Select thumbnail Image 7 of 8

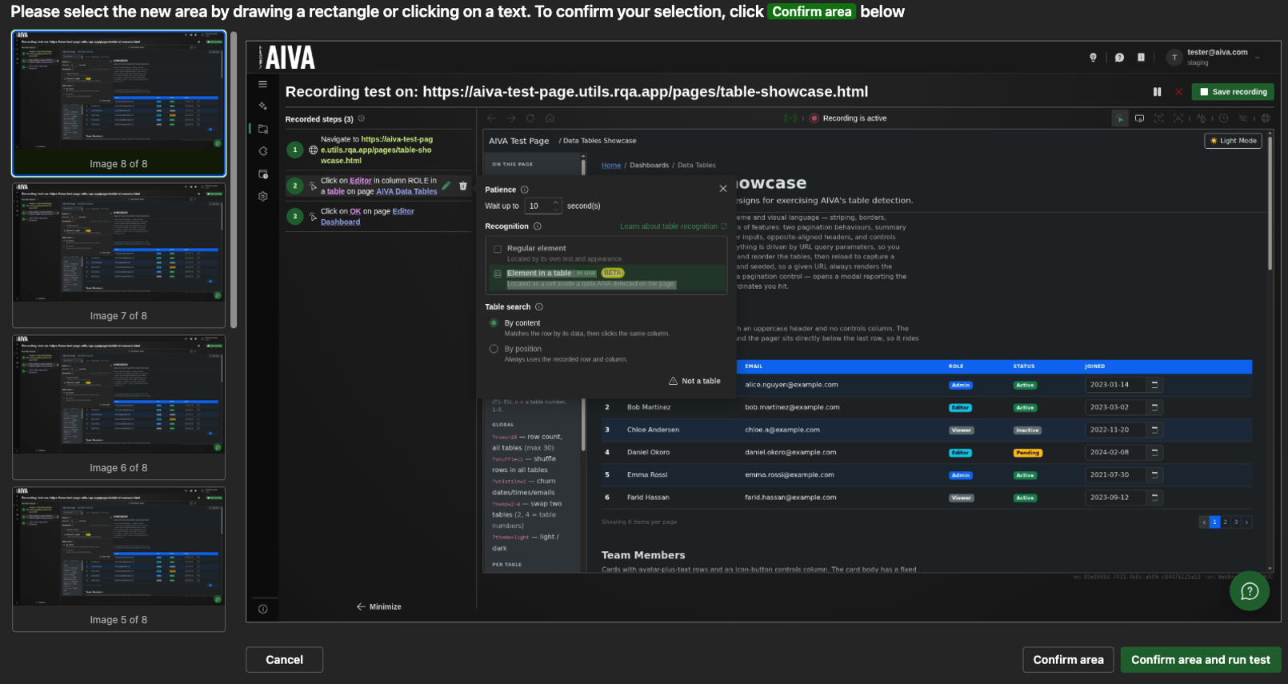118,255
